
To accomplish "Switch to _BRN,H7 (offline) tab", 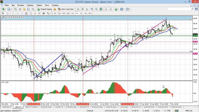I will pos(31,107).
